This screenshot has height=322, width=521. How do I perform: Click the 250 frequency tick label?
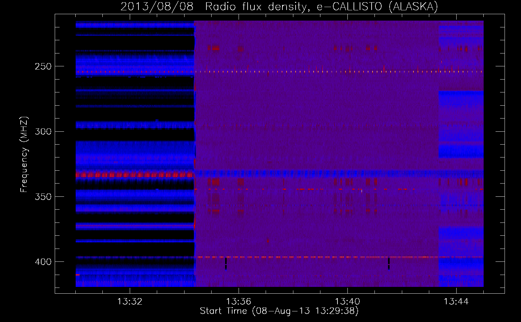43,66
